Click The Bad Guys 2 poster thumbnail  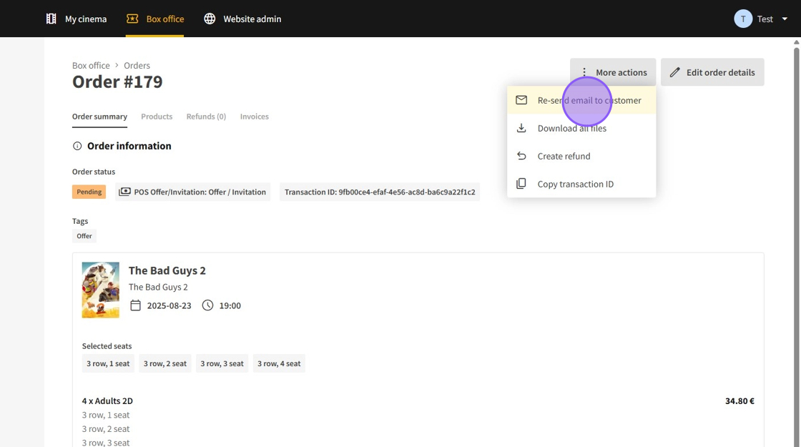point(101,290)
